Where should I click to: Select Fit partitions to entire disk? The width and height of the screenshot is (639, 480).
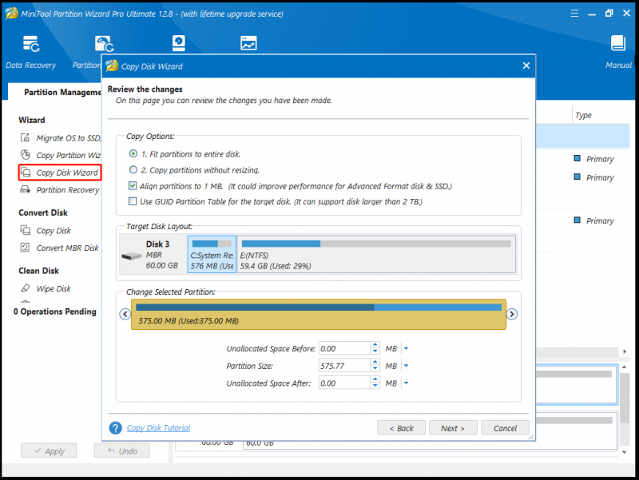133,153
